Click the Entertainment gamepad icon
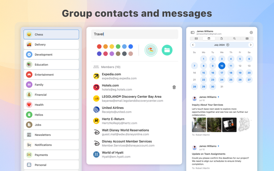274x171 pixels. [x=29, y=75]
